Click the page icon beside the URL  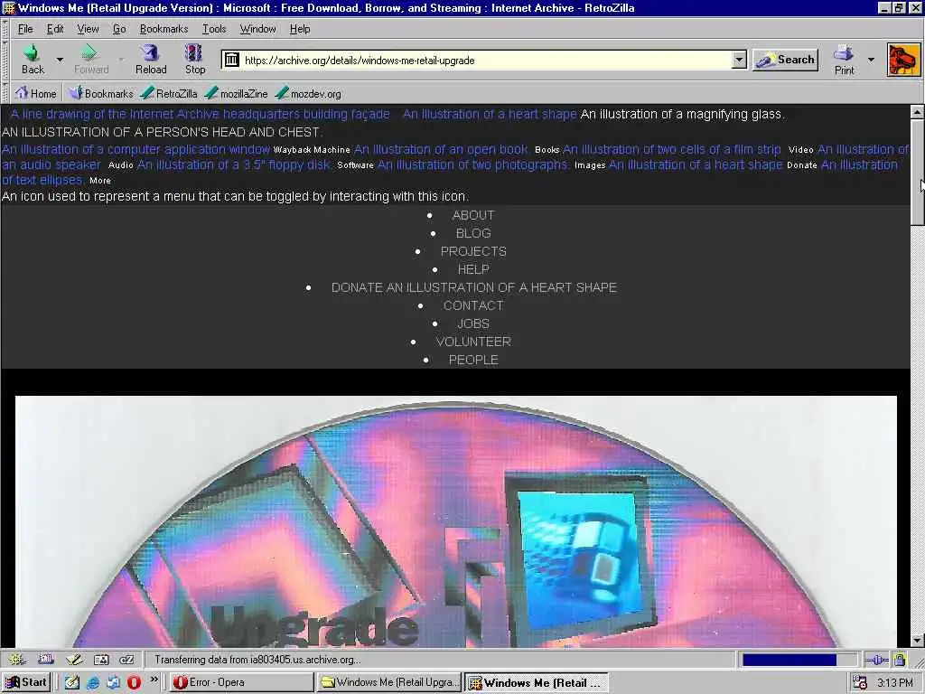[x=232, y=60]
